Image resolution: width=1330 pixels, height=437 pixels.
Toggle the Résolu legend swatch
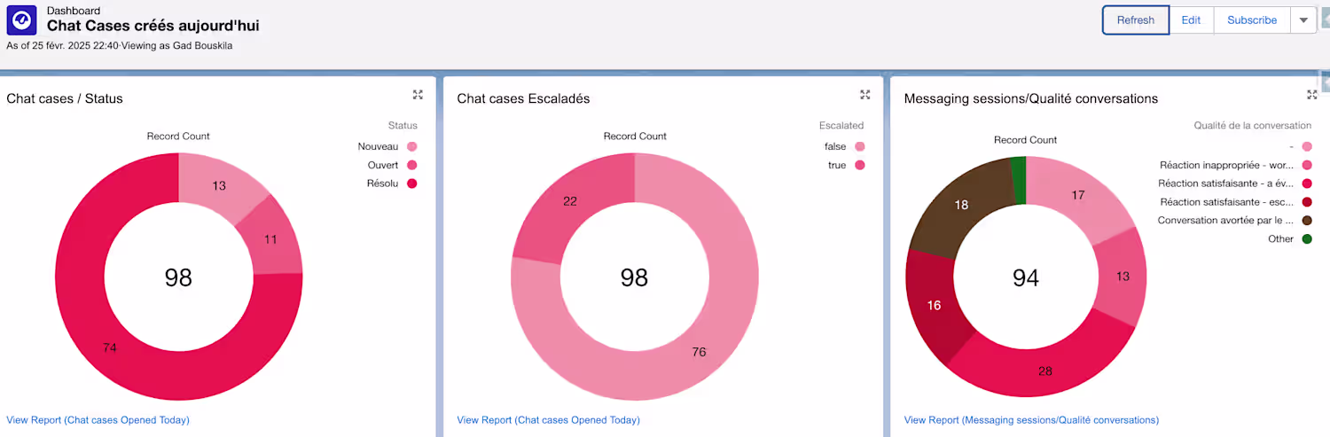tap(411, 183)
